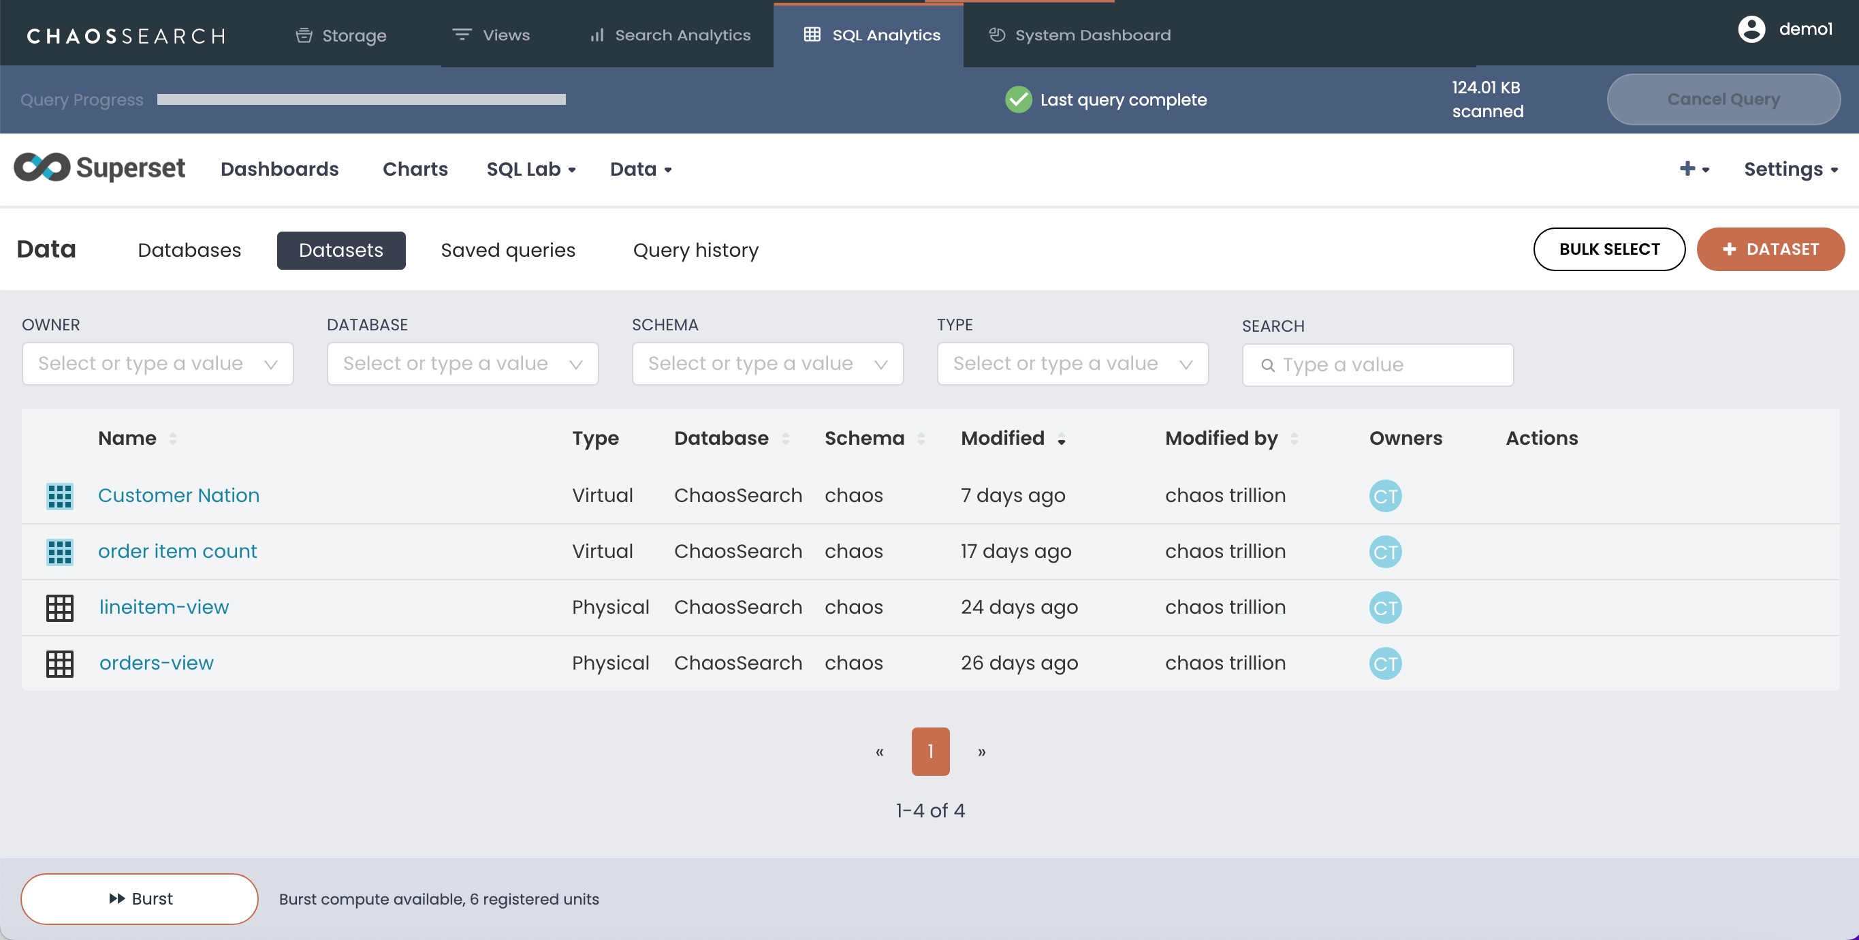Open the Search Analytics tab

click(x=669, y=35)
